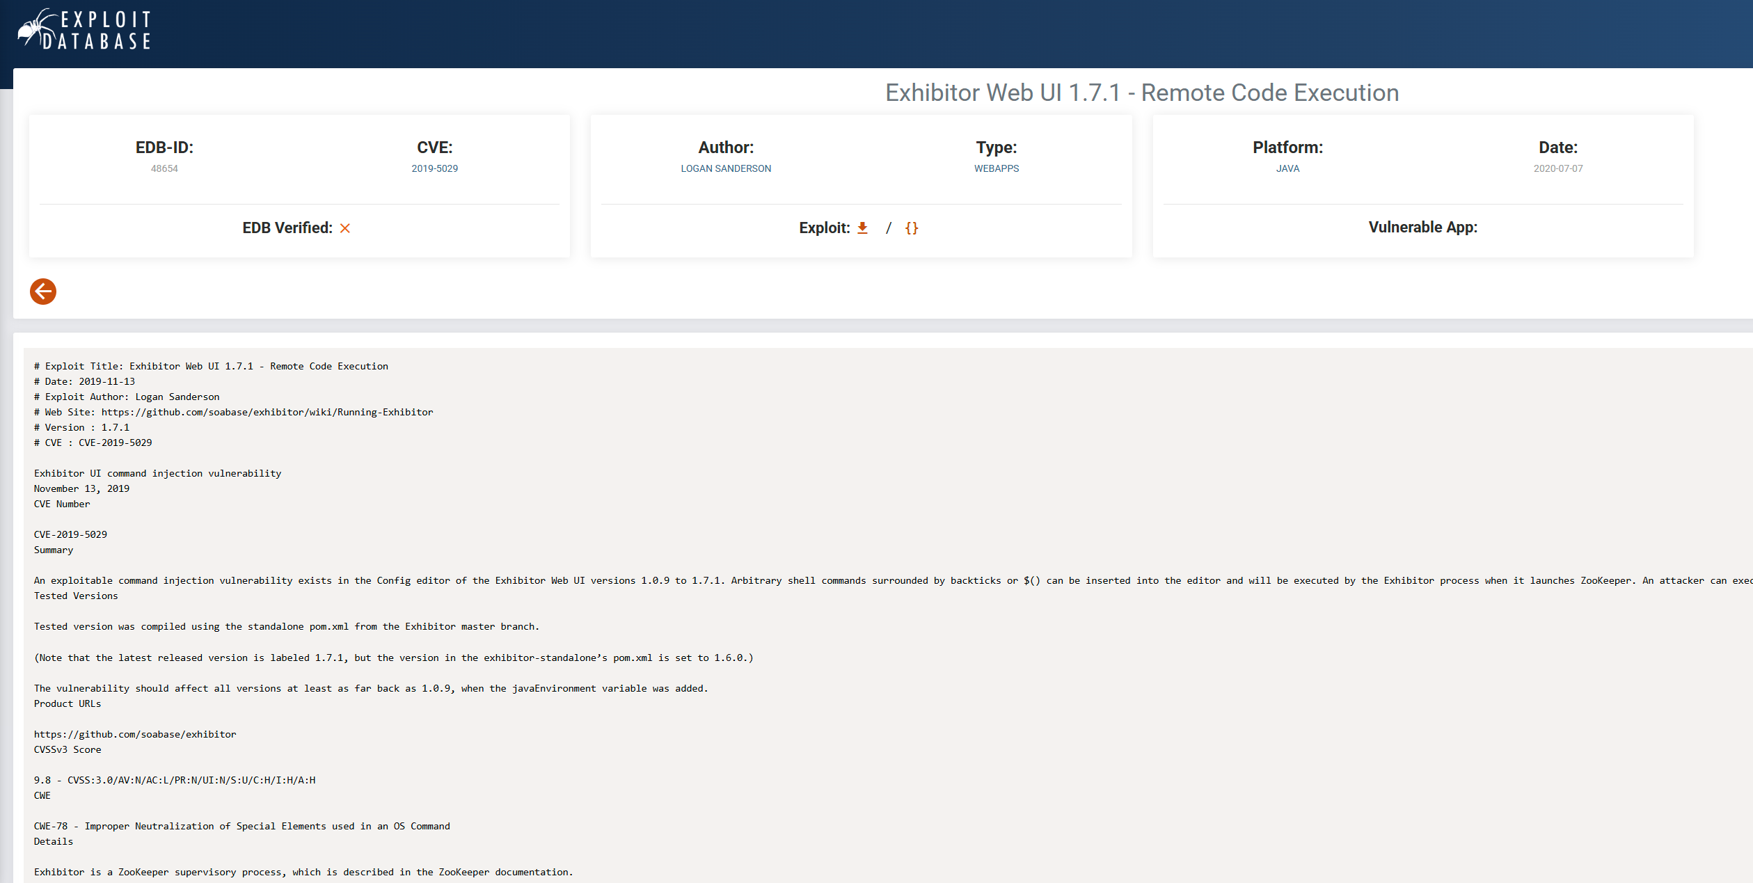Click the '# Version : 1.7.1' line
The height and width of the screenshot is (883, 1753).
pyautogui.click(x=81, y=427)
